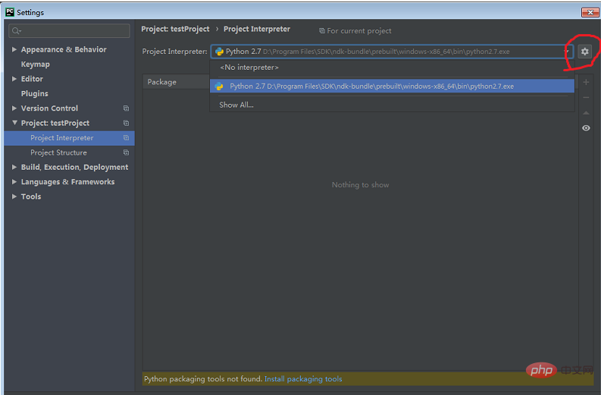Image resolution: width=601 pixels, height=395 pixels.
Task: Select the <No interpreter> option
Action: point(249,67)
